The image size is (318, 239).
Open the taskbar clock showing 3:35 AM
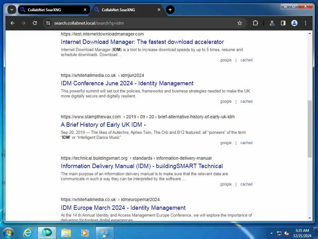tap(302, 233)
